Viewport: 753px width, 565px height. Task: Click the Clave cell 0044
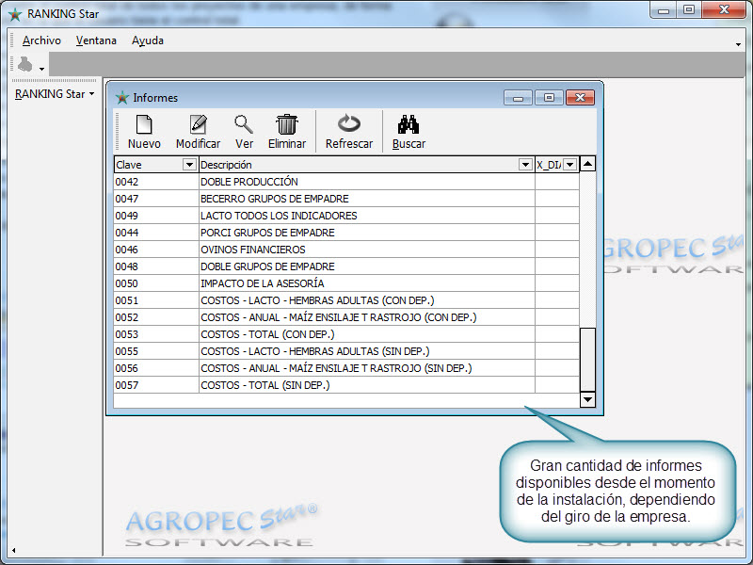pyautogui.click(x=156, y=233)
